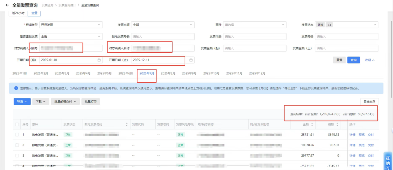
Task: Click the blue 查询 button
Action: coord(353,60)
